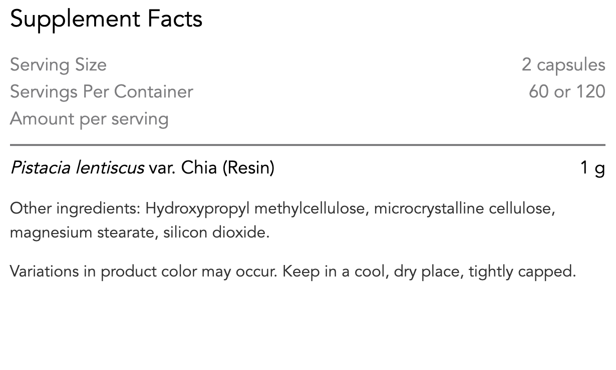
Task: Click the 2 capsules value
Action: point(563,65)
